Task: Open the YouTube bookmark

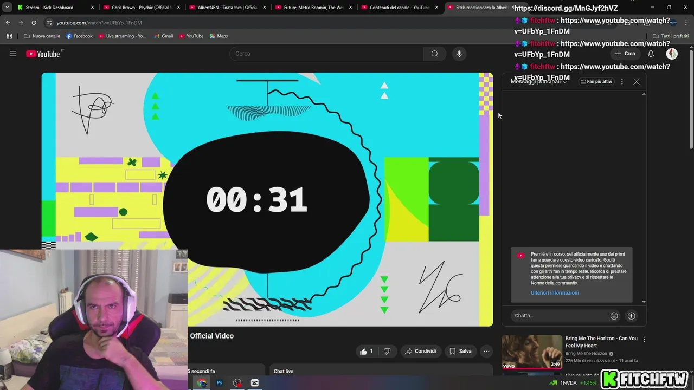Action: [191, 36]
